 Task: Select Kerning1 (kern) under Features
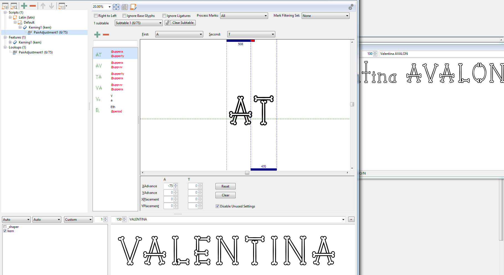coord(30,42)
